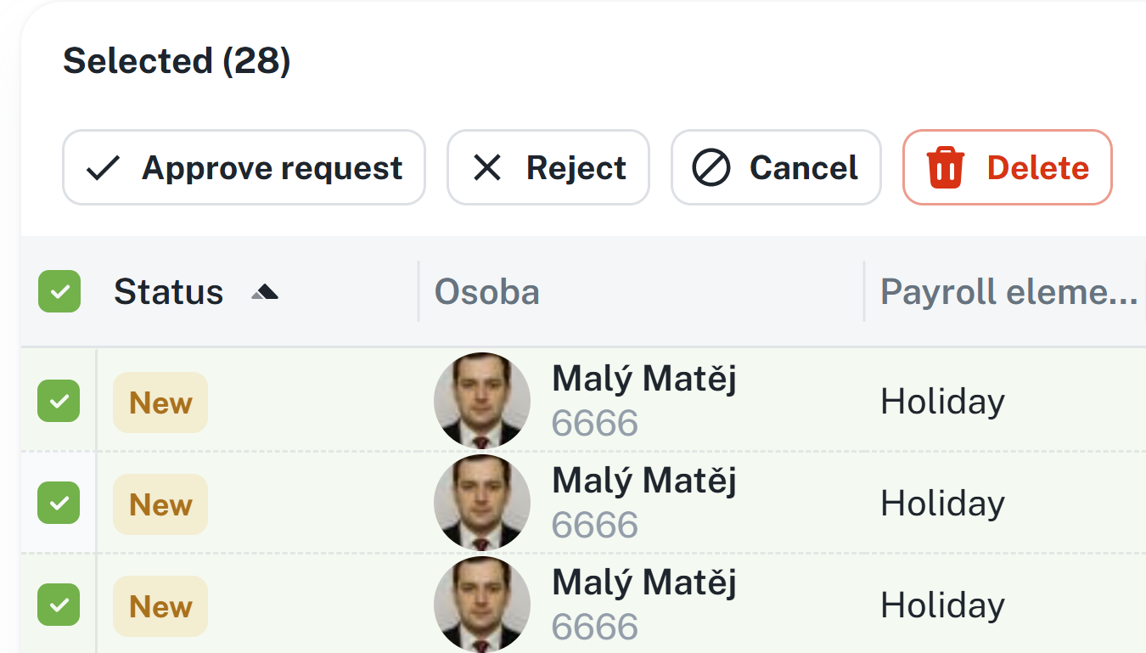Click the circle-slash icon in Cancel button

click(x=711, y=168)
